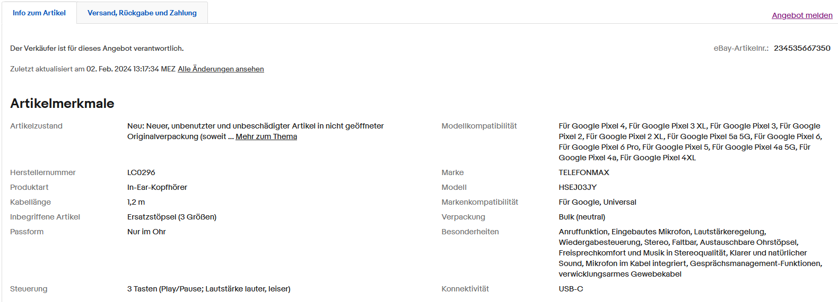This screenshot has width=838, height=302.
Task: Click the model value HSEJ03JY
Action: pos(577,187)
